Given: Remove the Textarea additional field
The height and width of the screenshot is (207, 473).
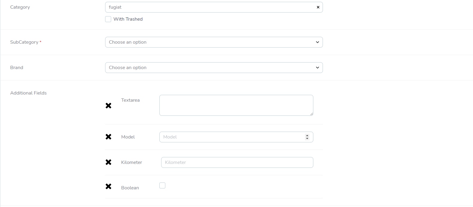Looking at the screenshot, I should 108,106.
